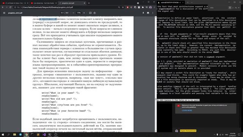The width and height of the screenshot is (243, 137).
Task: Print the PDF document
Action: 148,13
